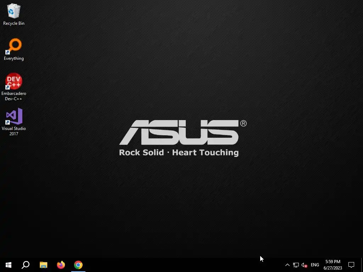This screenshot has width=363, height=272.
Task: Show hidden system tray icons
Action: pos(287,265)
